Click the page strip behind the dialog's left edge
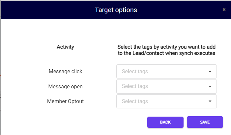 [x=0, y=74]
